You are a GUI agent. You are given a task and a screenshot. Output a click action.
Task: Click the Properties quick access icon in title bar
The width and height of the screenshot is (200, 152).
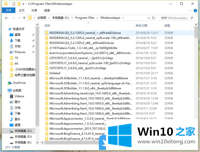[14, 4]
